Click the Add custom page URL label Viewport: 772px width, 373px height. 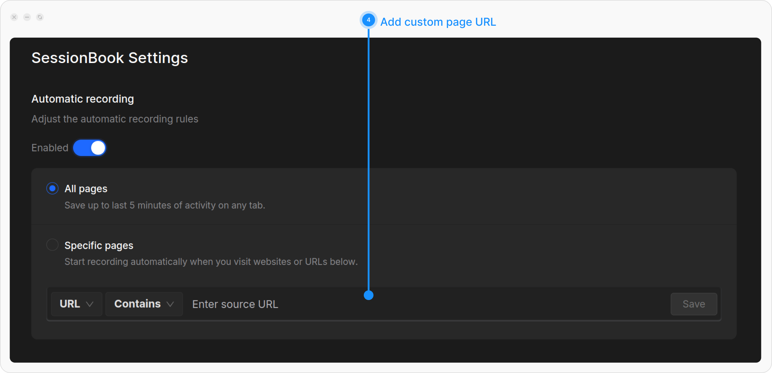[x=438, y=22]
